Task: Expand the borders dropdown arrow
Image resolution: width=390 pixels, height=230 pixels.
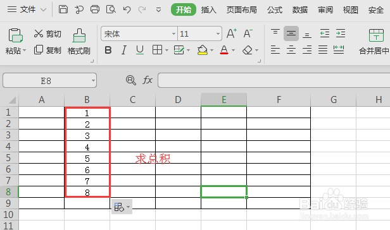Action: pyautogui.click(x=167, y=51)
